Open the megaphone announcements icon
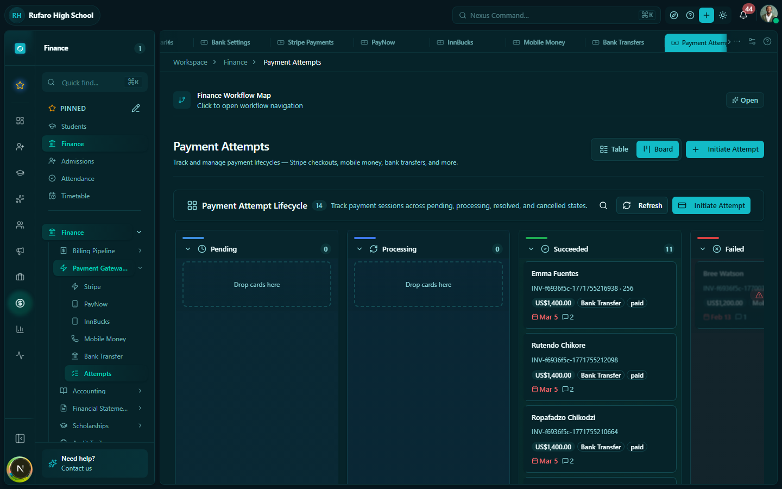The width and height of the screenshot is (782, 489). click(20, 251)
